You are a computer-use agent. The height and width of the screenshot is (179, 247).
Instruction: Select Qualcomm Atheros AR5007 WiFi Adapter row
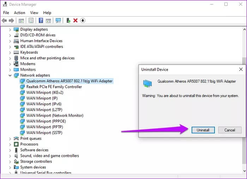click(x=66, y=81)
